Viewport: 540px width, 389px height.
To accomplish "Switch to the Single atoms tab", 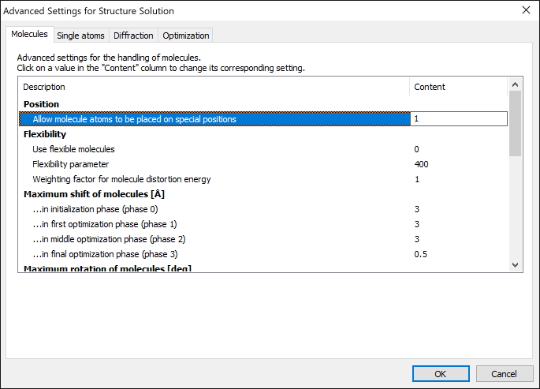I will (80, 36).
